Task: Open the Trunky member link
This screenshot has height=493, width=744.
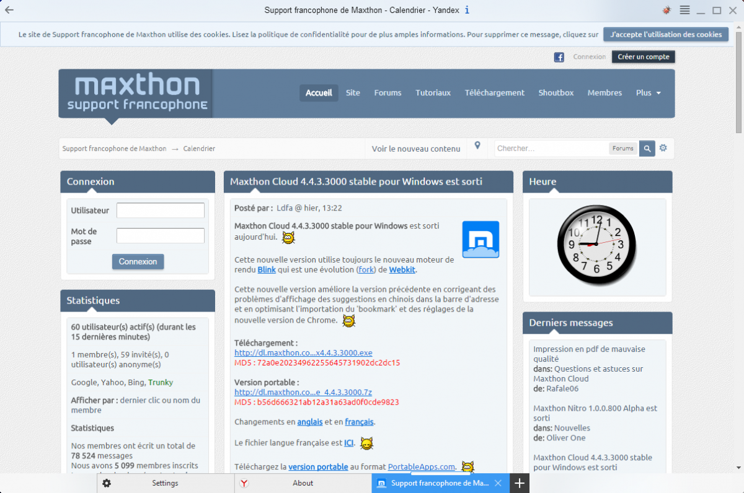Action: [161, 383]
